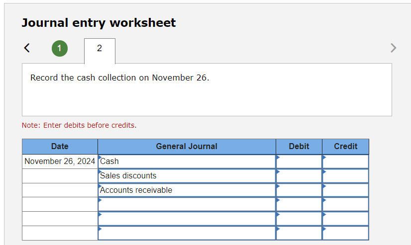Click the Debit column header
Image resolution: width=411 pixels, height=245 pixels.
pos(299,146)
